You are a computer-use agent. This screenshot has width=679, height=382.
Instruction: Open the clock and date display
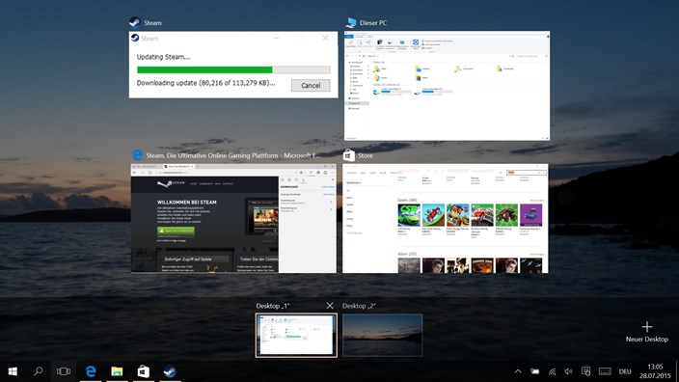pos(655,371)
